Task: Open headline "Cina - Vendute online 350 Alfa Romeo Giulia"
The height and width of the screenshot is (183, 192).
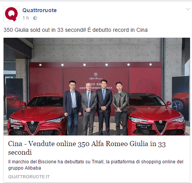Action: 87,148
